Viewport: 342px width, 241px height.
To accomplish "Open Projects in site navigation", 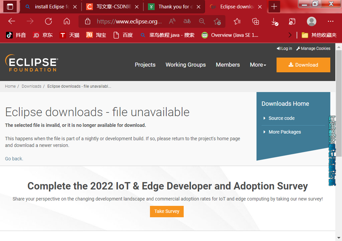I will [145, 65].
